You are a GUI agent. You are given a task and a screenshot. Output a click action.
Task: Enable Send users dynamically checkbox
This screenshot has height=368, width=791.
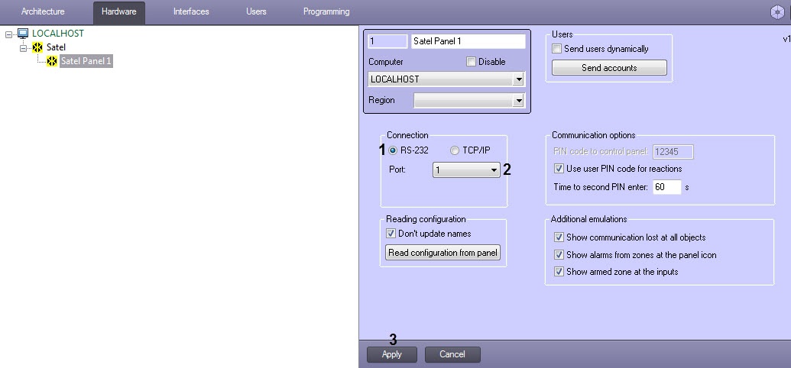(x=557, y=49)
